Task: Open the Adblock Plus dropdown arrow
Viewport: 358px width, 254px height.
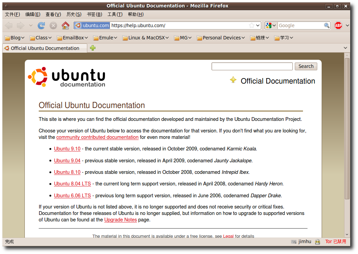Action: pyautogui.click(x=347, y=25)
